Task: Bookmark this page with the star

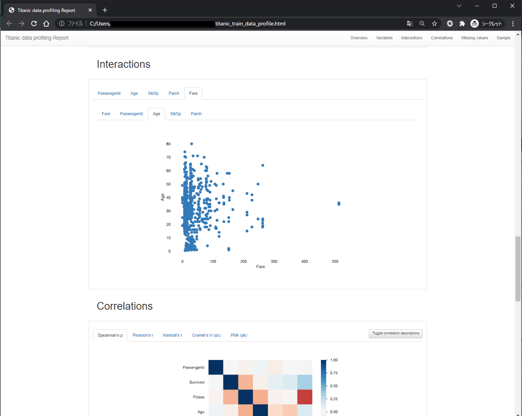Action: click(x=434, y=23)
